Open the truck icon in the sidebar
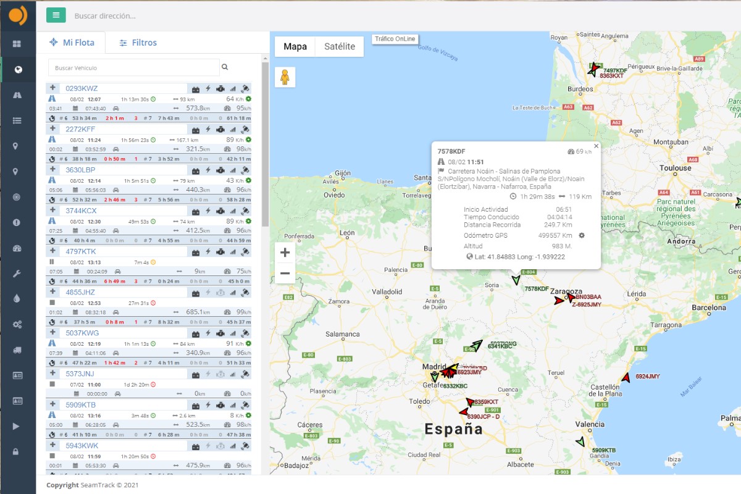741x494 pixels. click(x=17, y=350)
